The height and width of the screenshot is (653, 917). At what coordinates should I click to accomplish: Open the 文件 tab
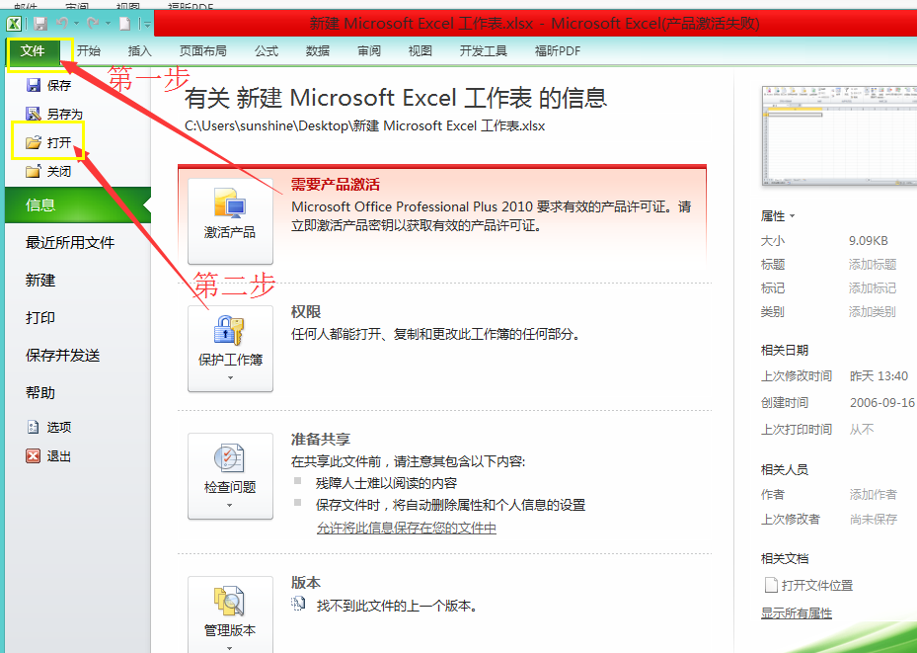[x=33, y=51]
